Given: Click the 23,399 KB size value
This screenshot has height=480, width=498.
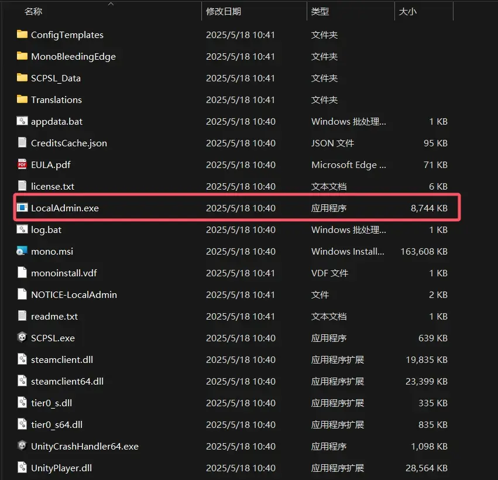Looking at the screenshot, I should [x=427, y=381].
